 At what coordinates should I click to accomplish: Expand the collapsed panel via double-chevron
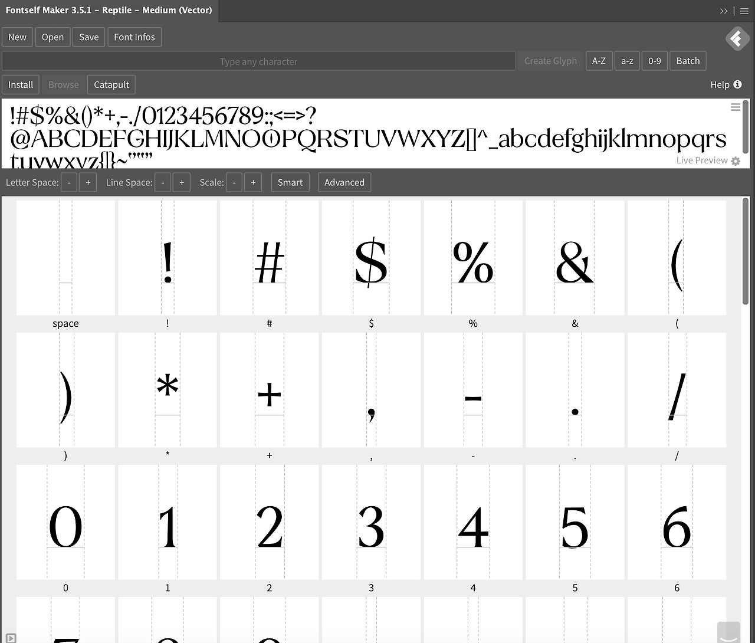point(724,11)
